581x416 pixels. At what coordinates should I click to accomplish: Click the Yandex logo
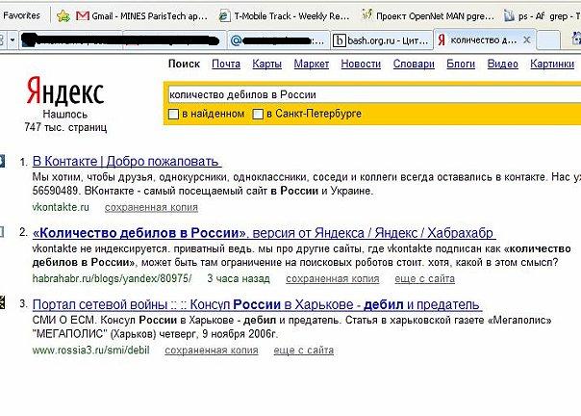[64, 93]
